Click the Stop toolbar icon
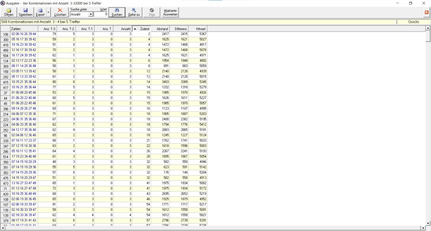 click(151, 12)
